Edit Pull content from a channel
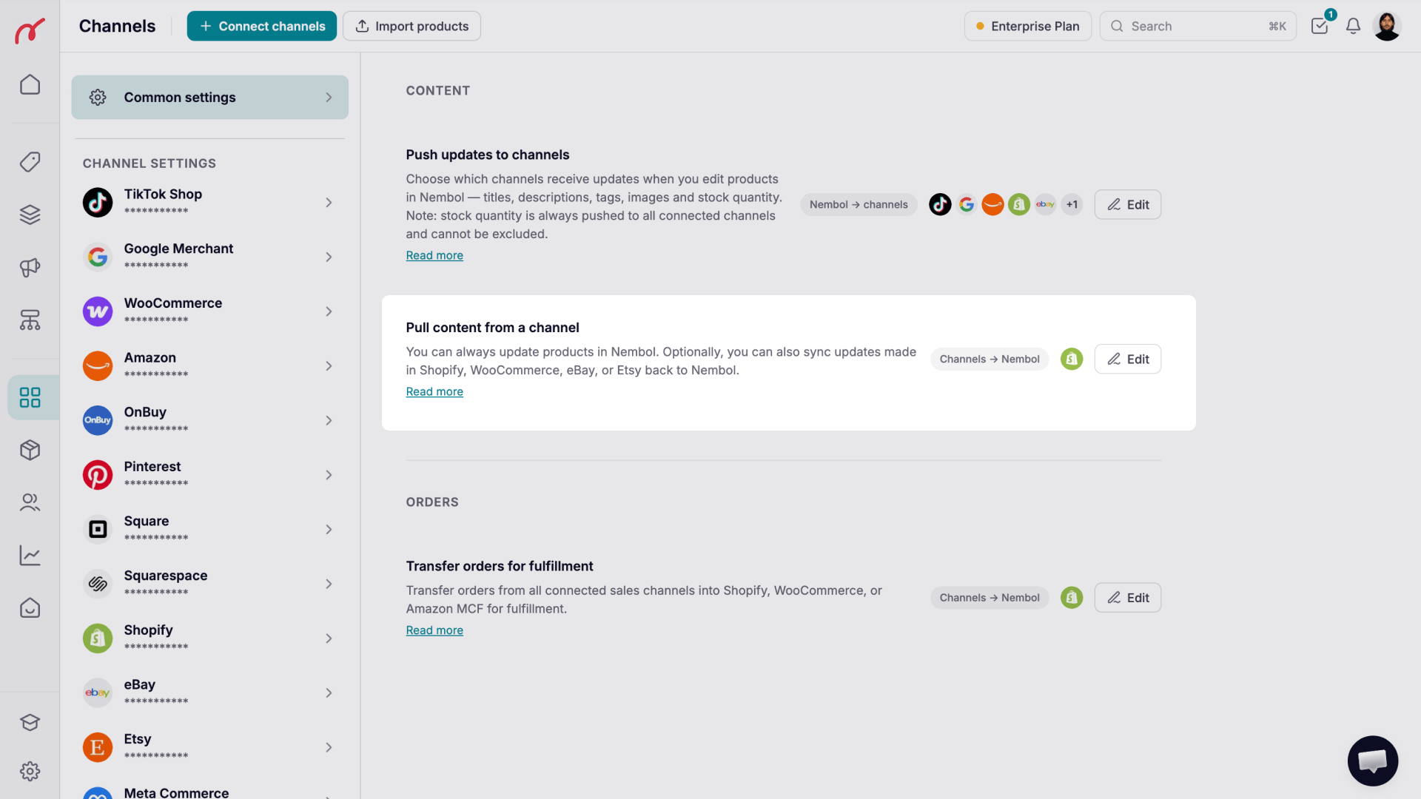 [1127, 359]
